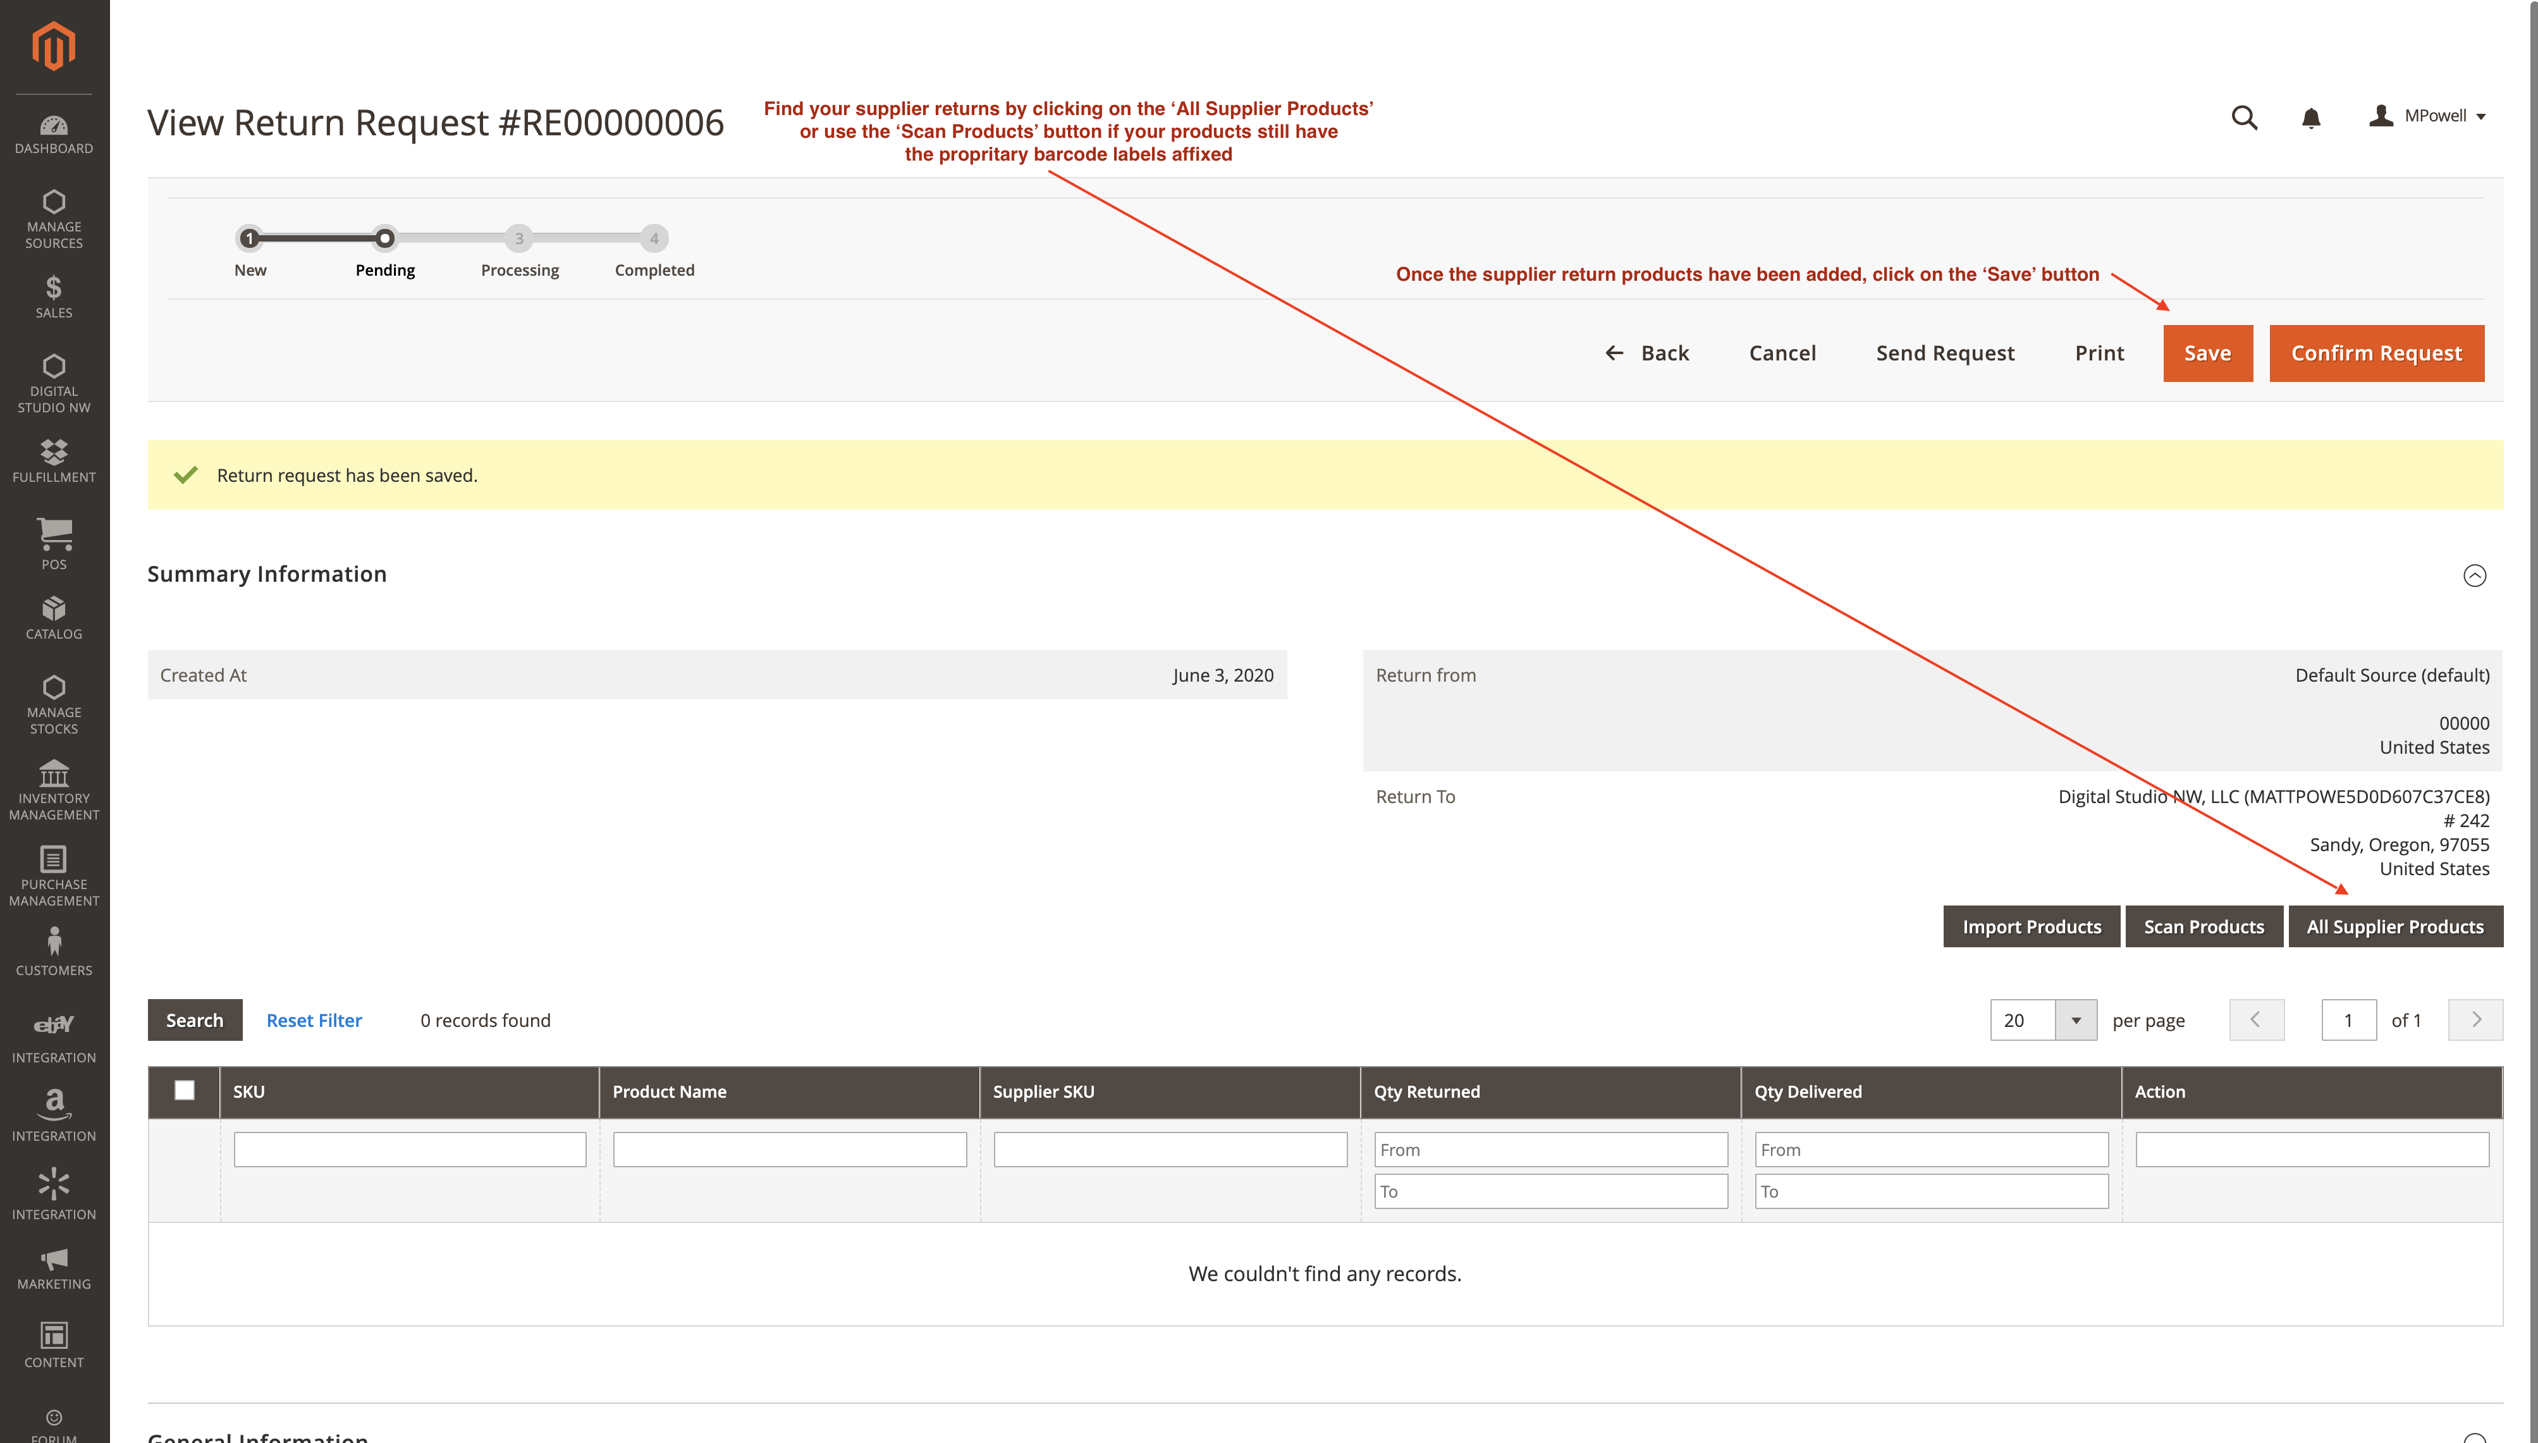
Task: Open the Fulfillment sidebar icon
Action: pyautogui.click(x=54, y=461)
